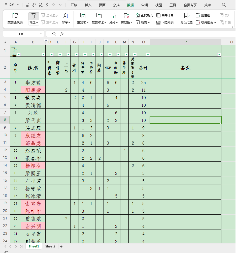Click the data ribbon dialog launcher icon
The image size is (236, 253).
tap(233, 27)
